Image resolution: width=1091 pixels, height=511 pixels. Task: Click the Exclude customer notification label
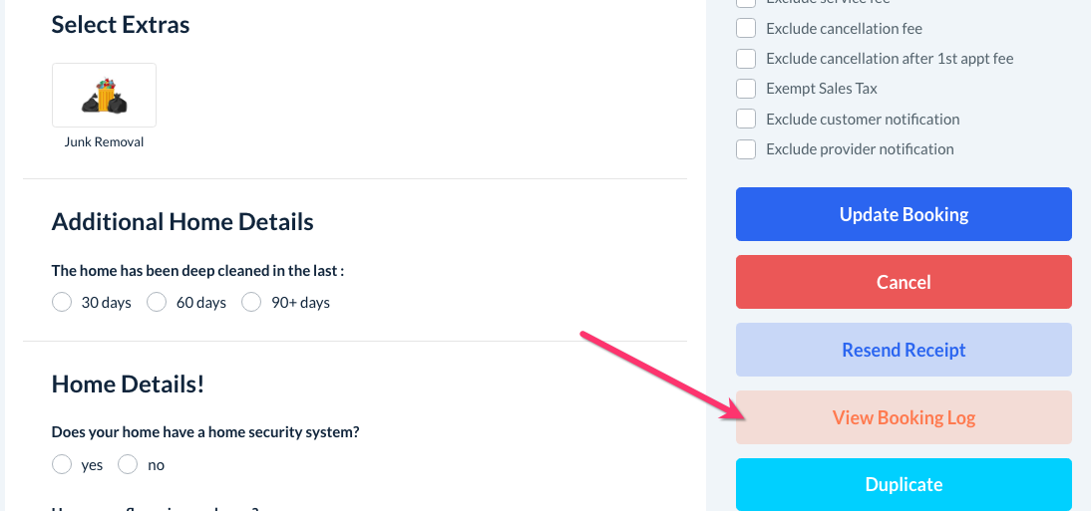click(863, 120)
